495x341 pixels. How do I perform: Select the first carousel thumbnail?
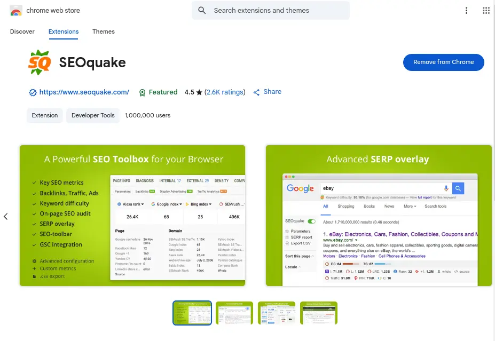point(192,313)
